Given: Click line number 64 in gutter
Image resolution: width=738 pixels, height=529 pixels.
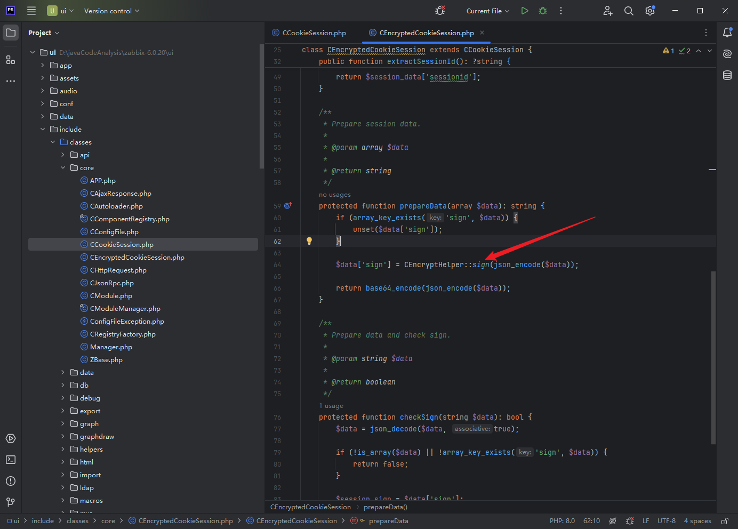Looking at the screenshot, I should click(x=277, y=264).
